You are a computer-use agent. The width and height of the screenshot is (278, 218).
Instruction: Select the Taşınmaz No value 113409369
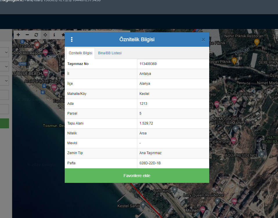point(148,64)
